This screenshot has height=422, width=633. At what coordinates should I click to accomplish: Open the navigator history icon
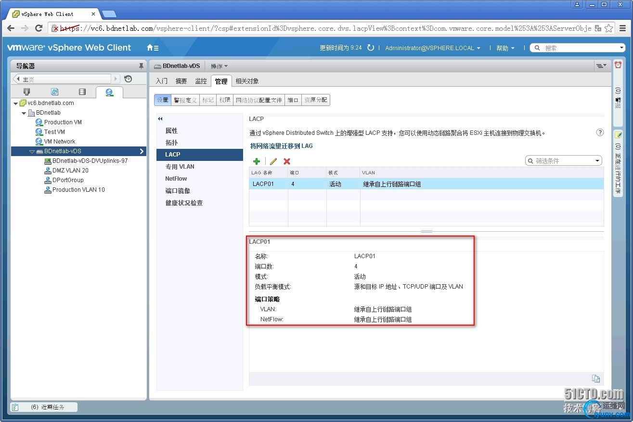coord(128,79)
